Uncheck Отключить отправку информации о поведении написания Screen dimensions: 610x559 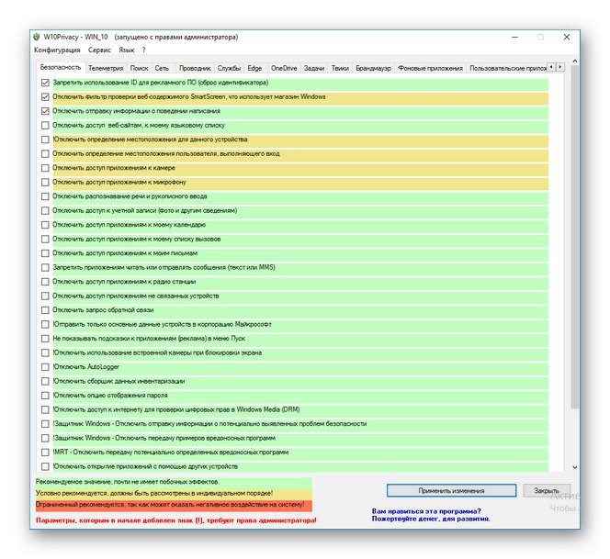point(45,111)
